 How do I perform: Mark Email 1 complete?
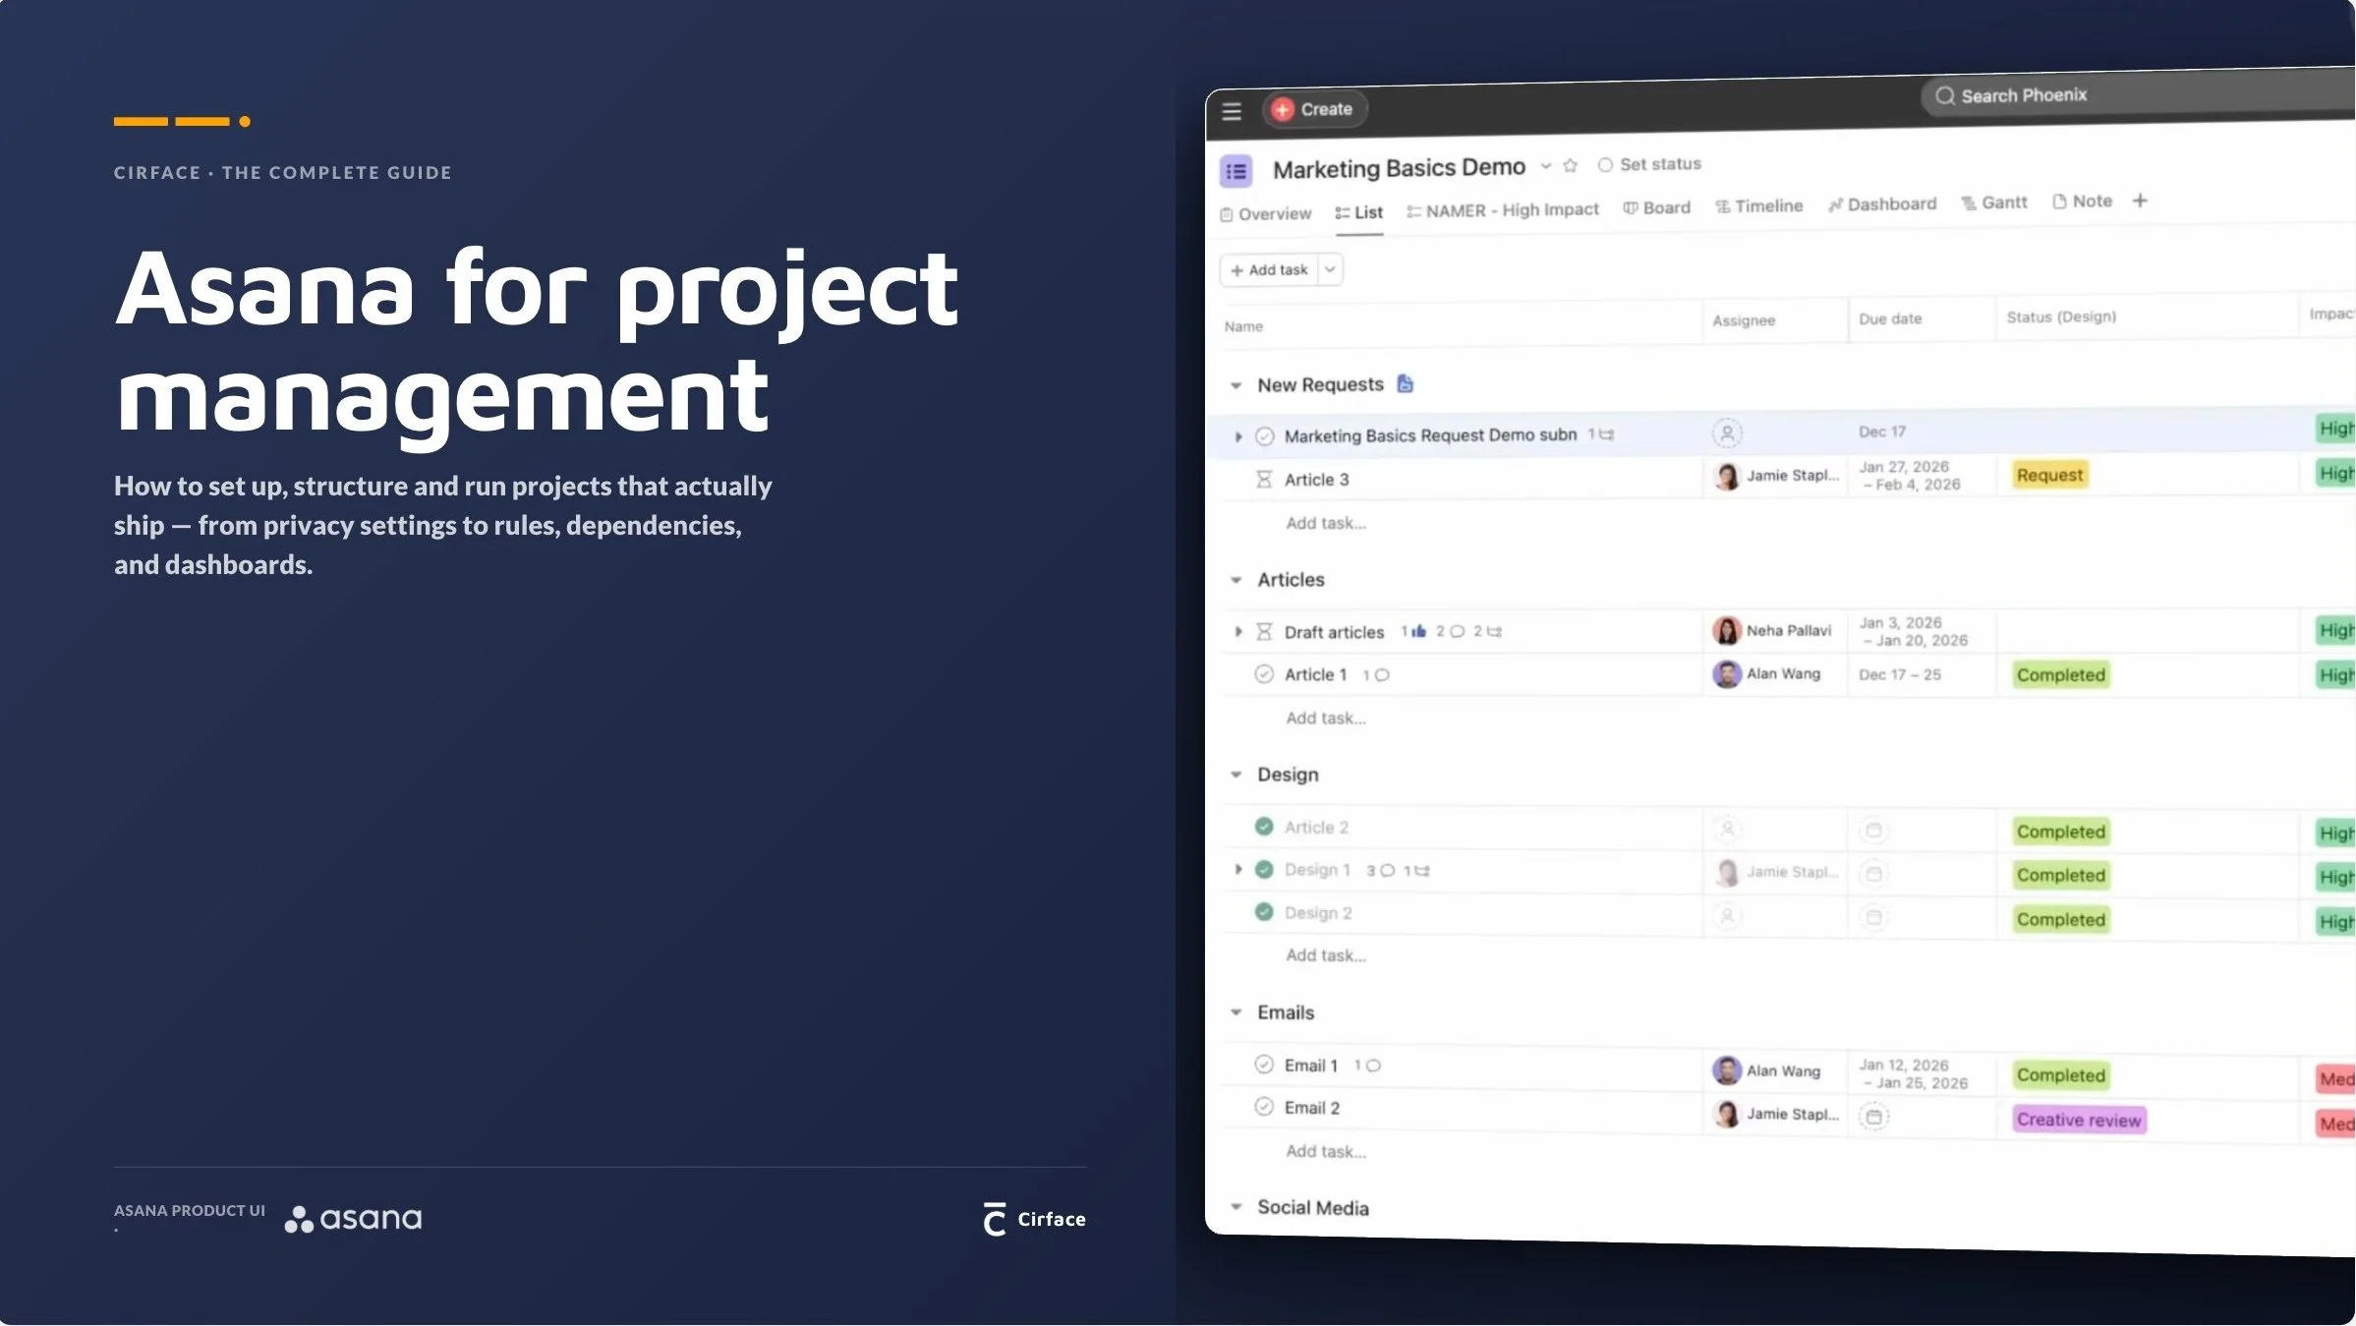click(1264, 1065)
